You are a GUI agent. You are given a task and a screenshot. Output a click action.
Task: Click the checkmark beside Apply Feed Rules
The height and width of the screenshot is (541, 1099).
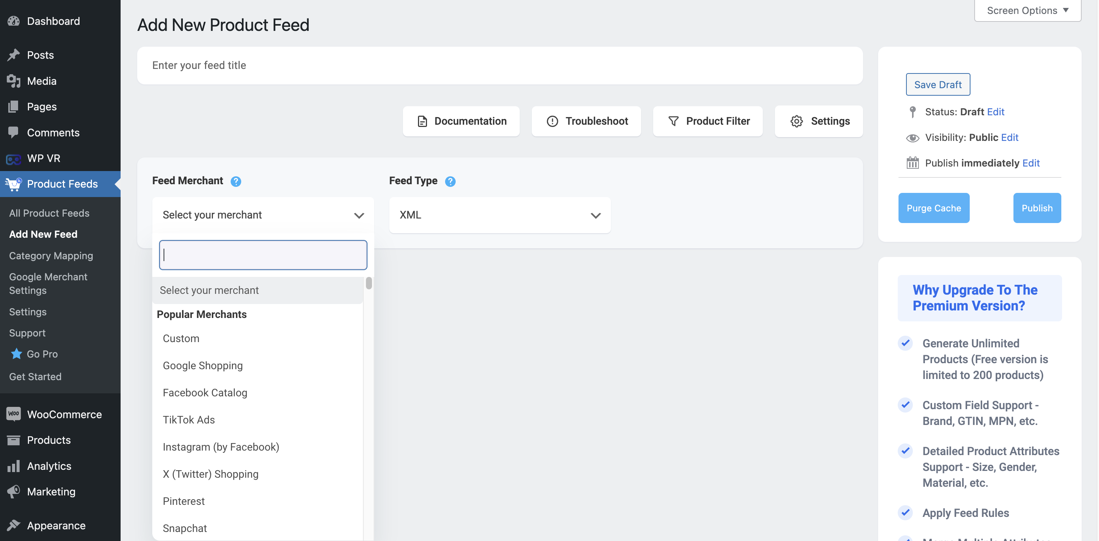coord(905,513)
